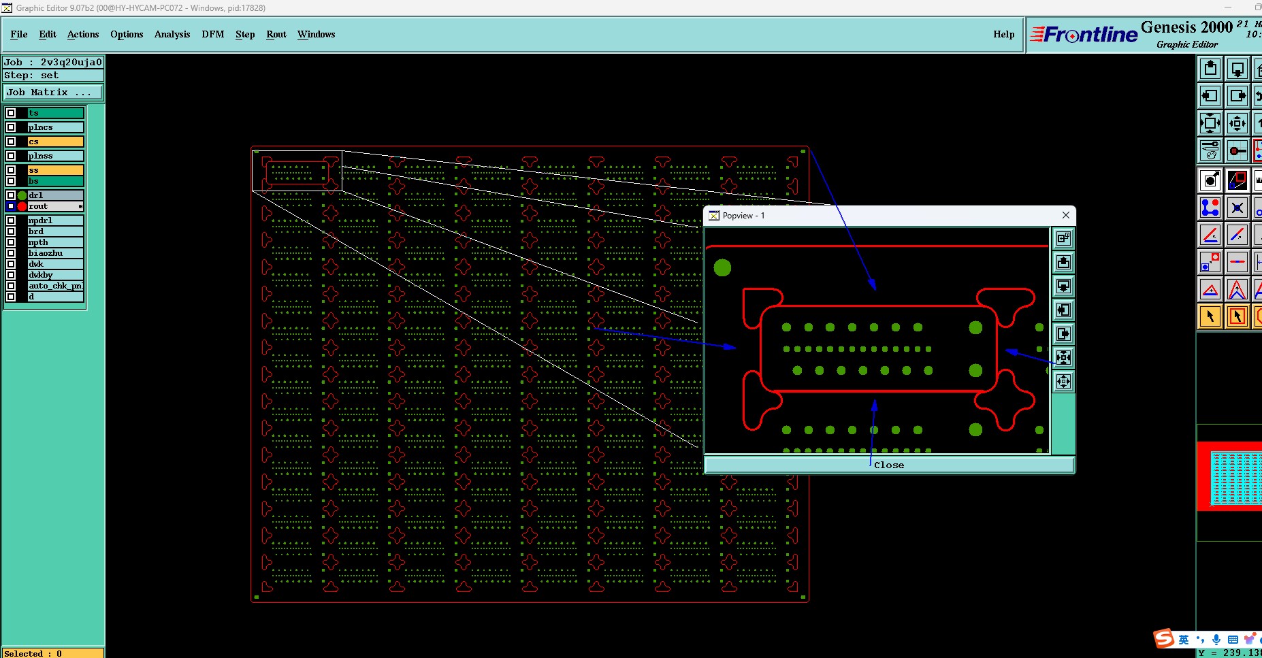Open the Analysis menu
This screenshot has width=1262, height=658.
[172, 34]
